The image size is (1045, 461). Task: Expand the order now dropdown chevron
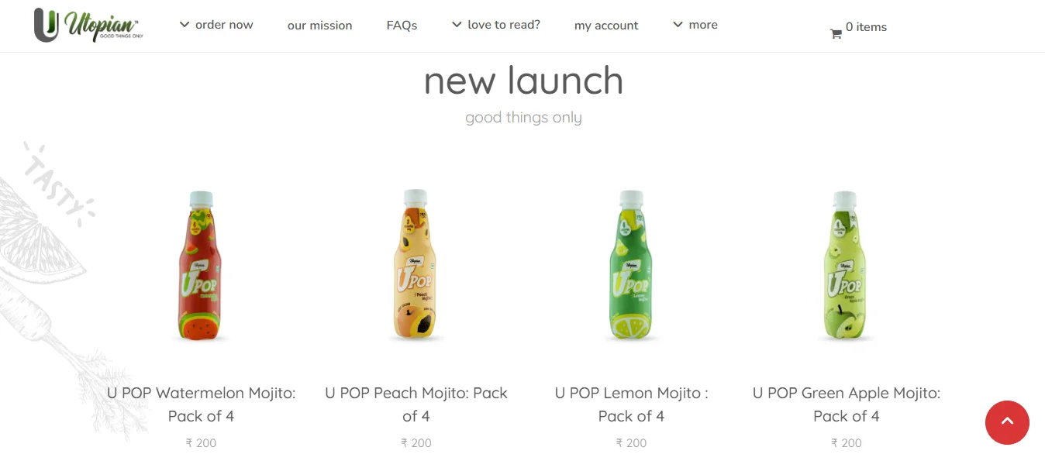[x=185, y=25]
